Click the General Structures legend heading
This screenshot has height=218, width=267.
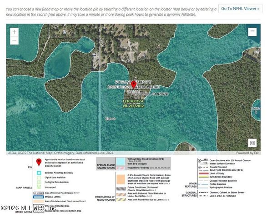pos(189,194)
